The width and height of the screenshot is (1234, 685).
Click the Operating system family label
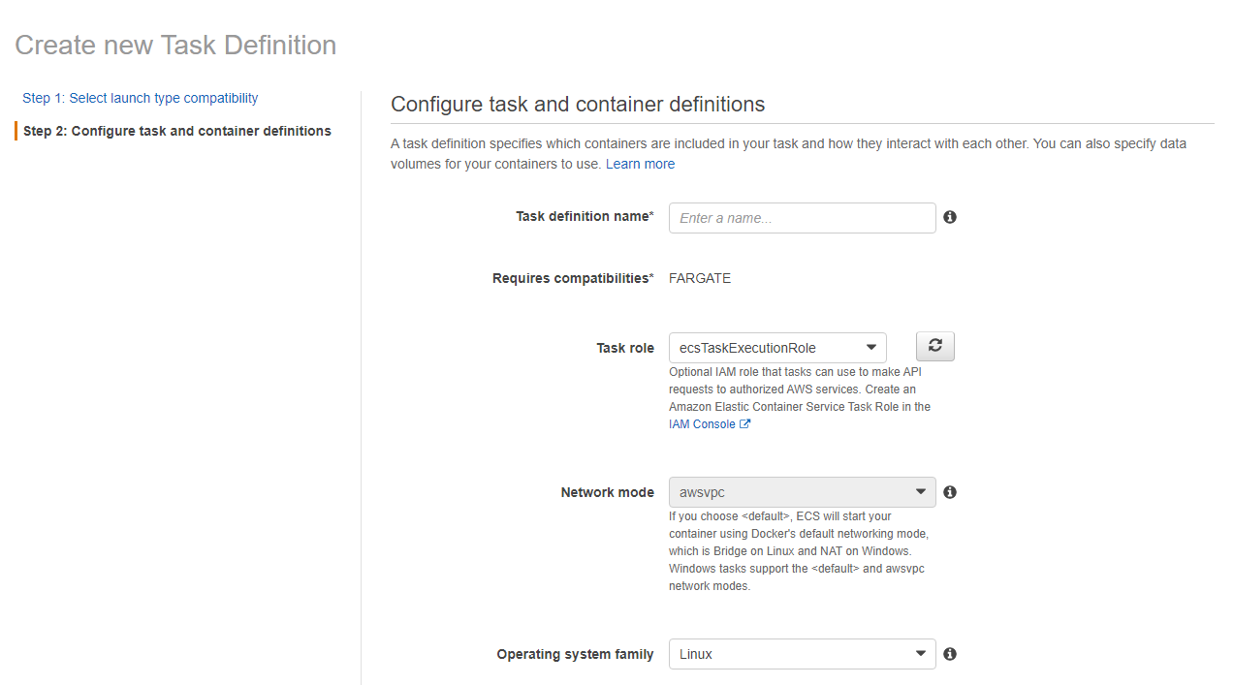575,654
